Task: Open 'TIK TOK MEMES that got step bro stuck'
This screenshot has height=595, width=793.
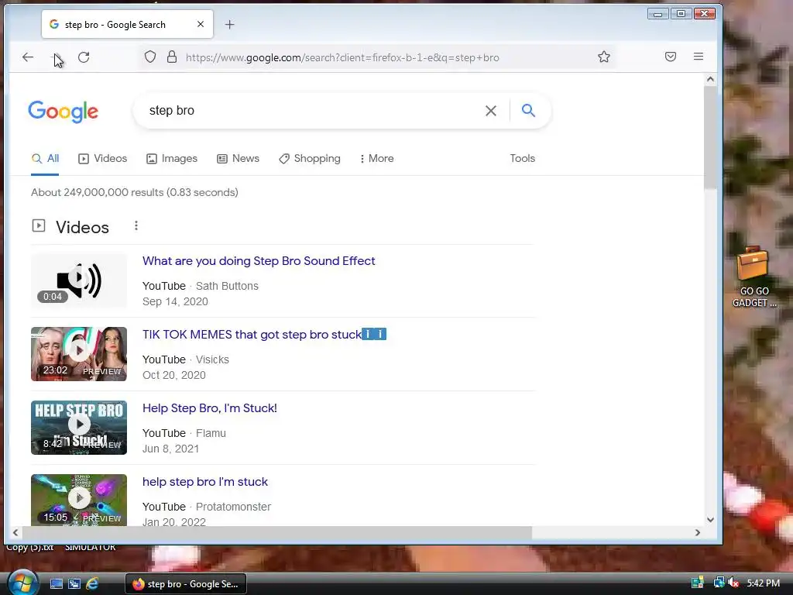Action: pos(264,335)
